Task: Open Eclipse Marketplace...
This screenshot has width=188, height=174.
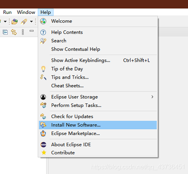Action: click(98, 133)
